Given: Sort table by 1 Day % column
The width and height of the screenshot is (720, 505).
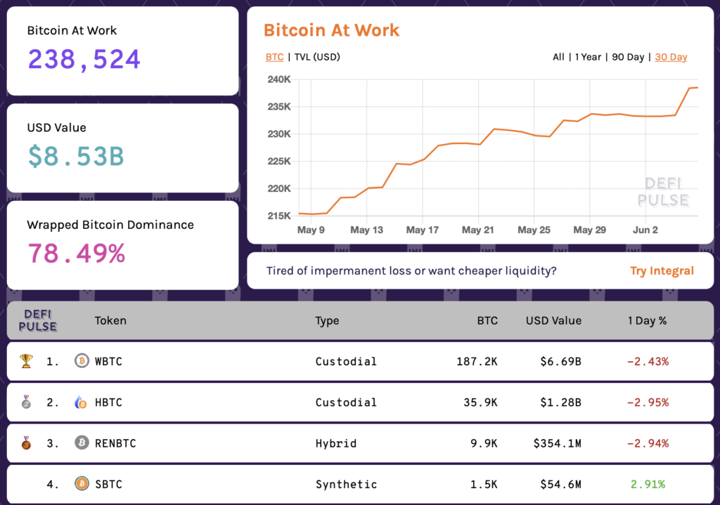Looking at the screenshot, I should point(647,320).
